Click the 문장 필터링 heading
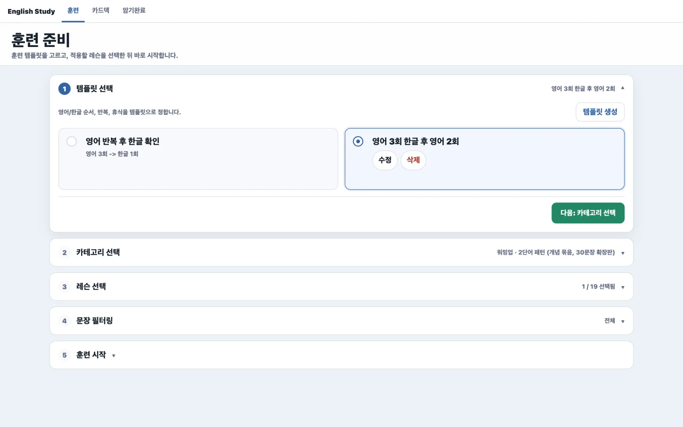Viewport: 683px width, 427px height. 94,321
